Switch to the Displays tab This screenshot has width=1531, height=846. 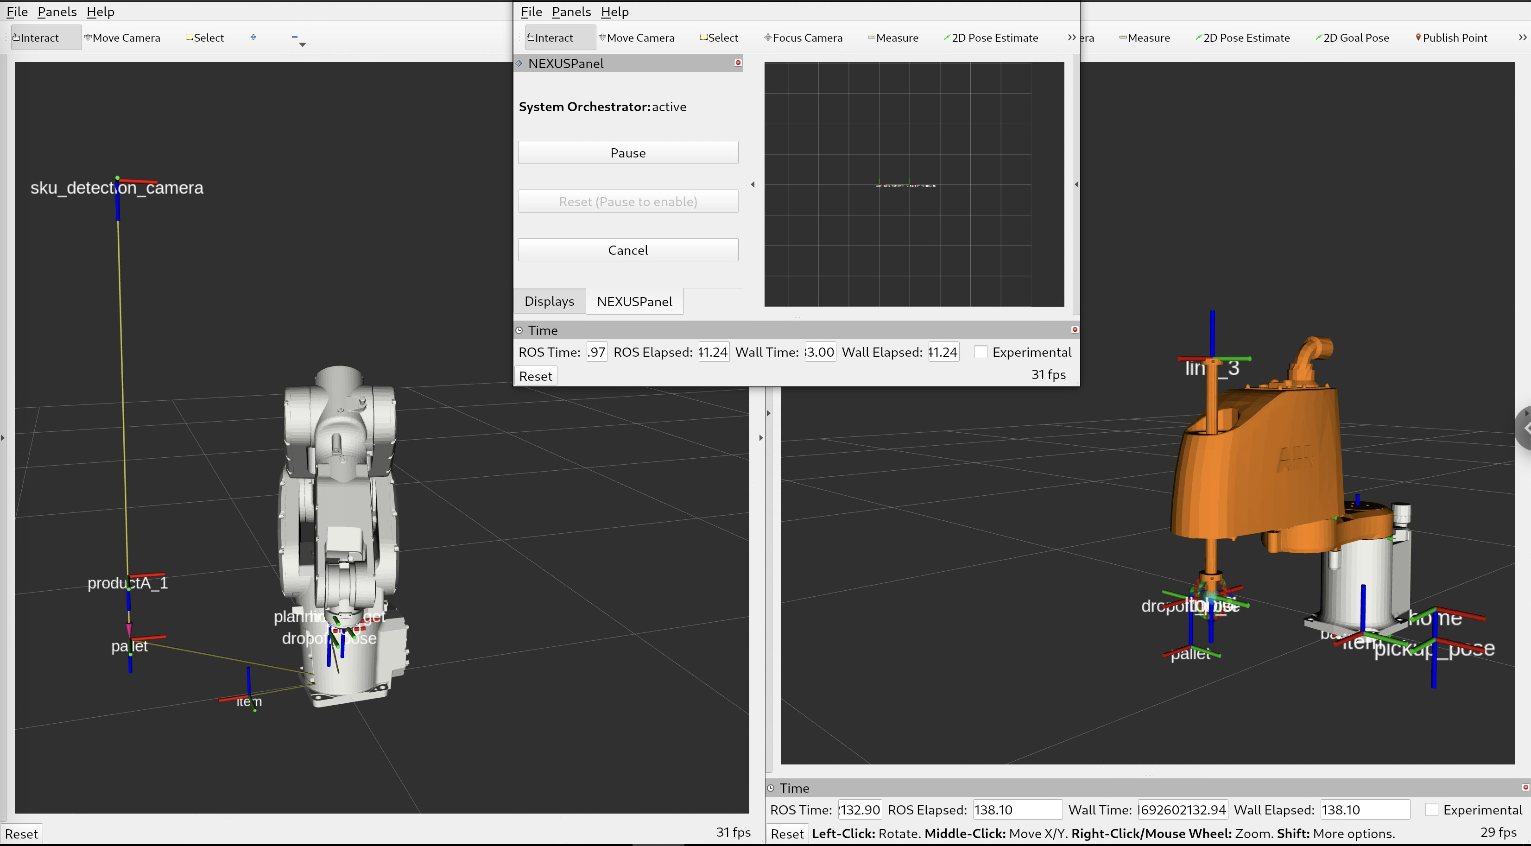coord(549,301)
